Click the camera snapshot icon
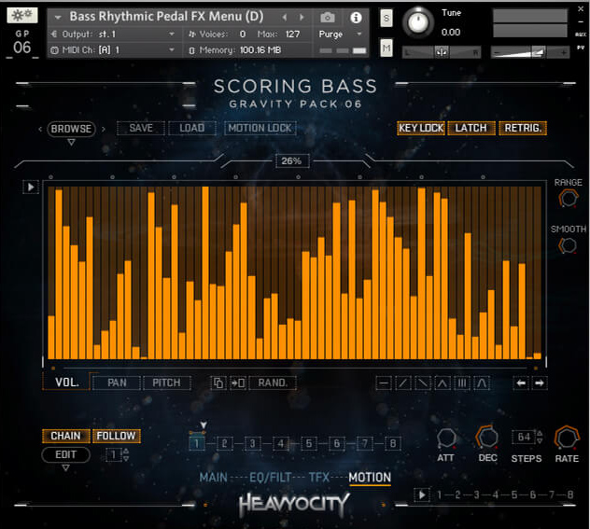 [328, 18]
